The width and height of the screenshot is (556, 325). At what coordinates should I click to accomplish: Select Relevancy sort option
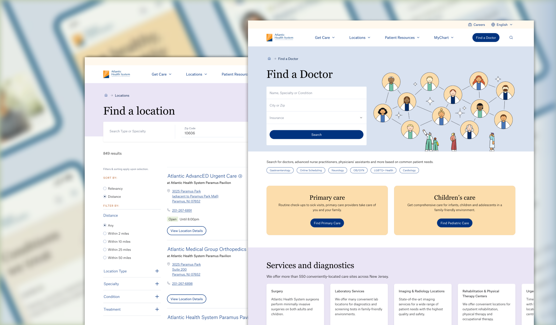105,188
